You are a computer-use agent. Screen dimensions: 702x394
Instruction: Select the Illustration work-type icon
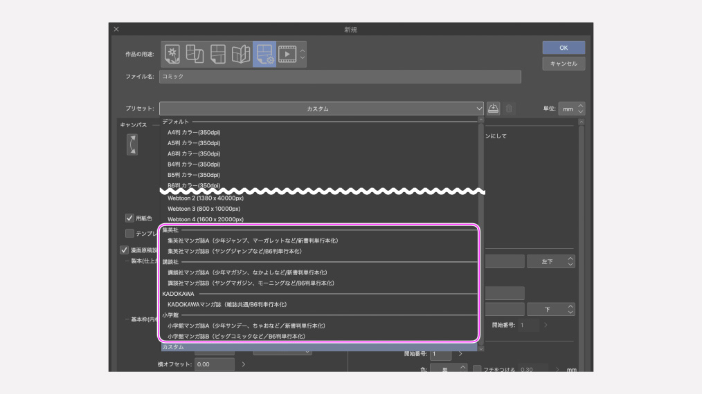[x=172, y=53]
